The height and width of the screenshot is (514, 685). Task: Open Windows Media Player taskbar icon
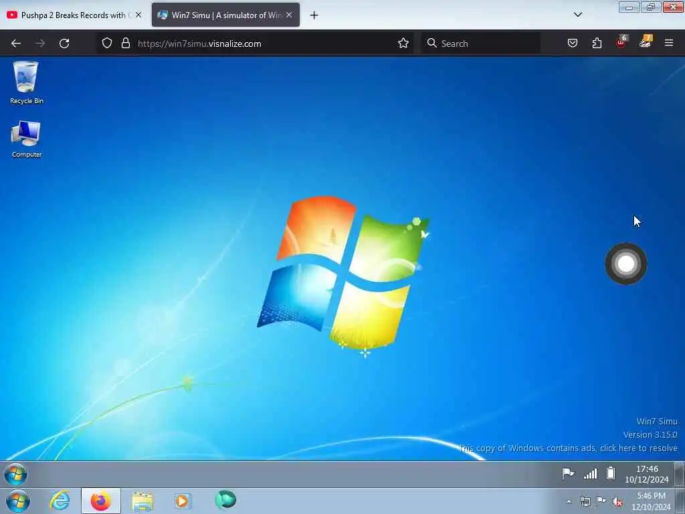pos(183,501)
